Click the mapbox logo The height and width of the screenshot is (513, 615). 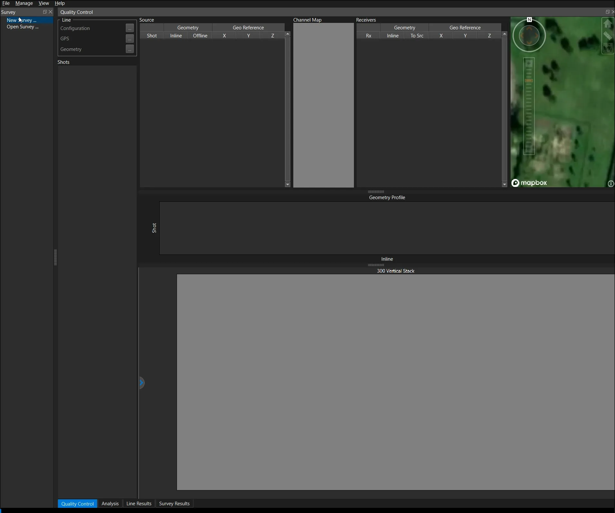coord(529,183)
